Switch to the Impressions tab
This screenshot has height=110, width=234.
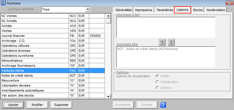click(x=144, y=10)
